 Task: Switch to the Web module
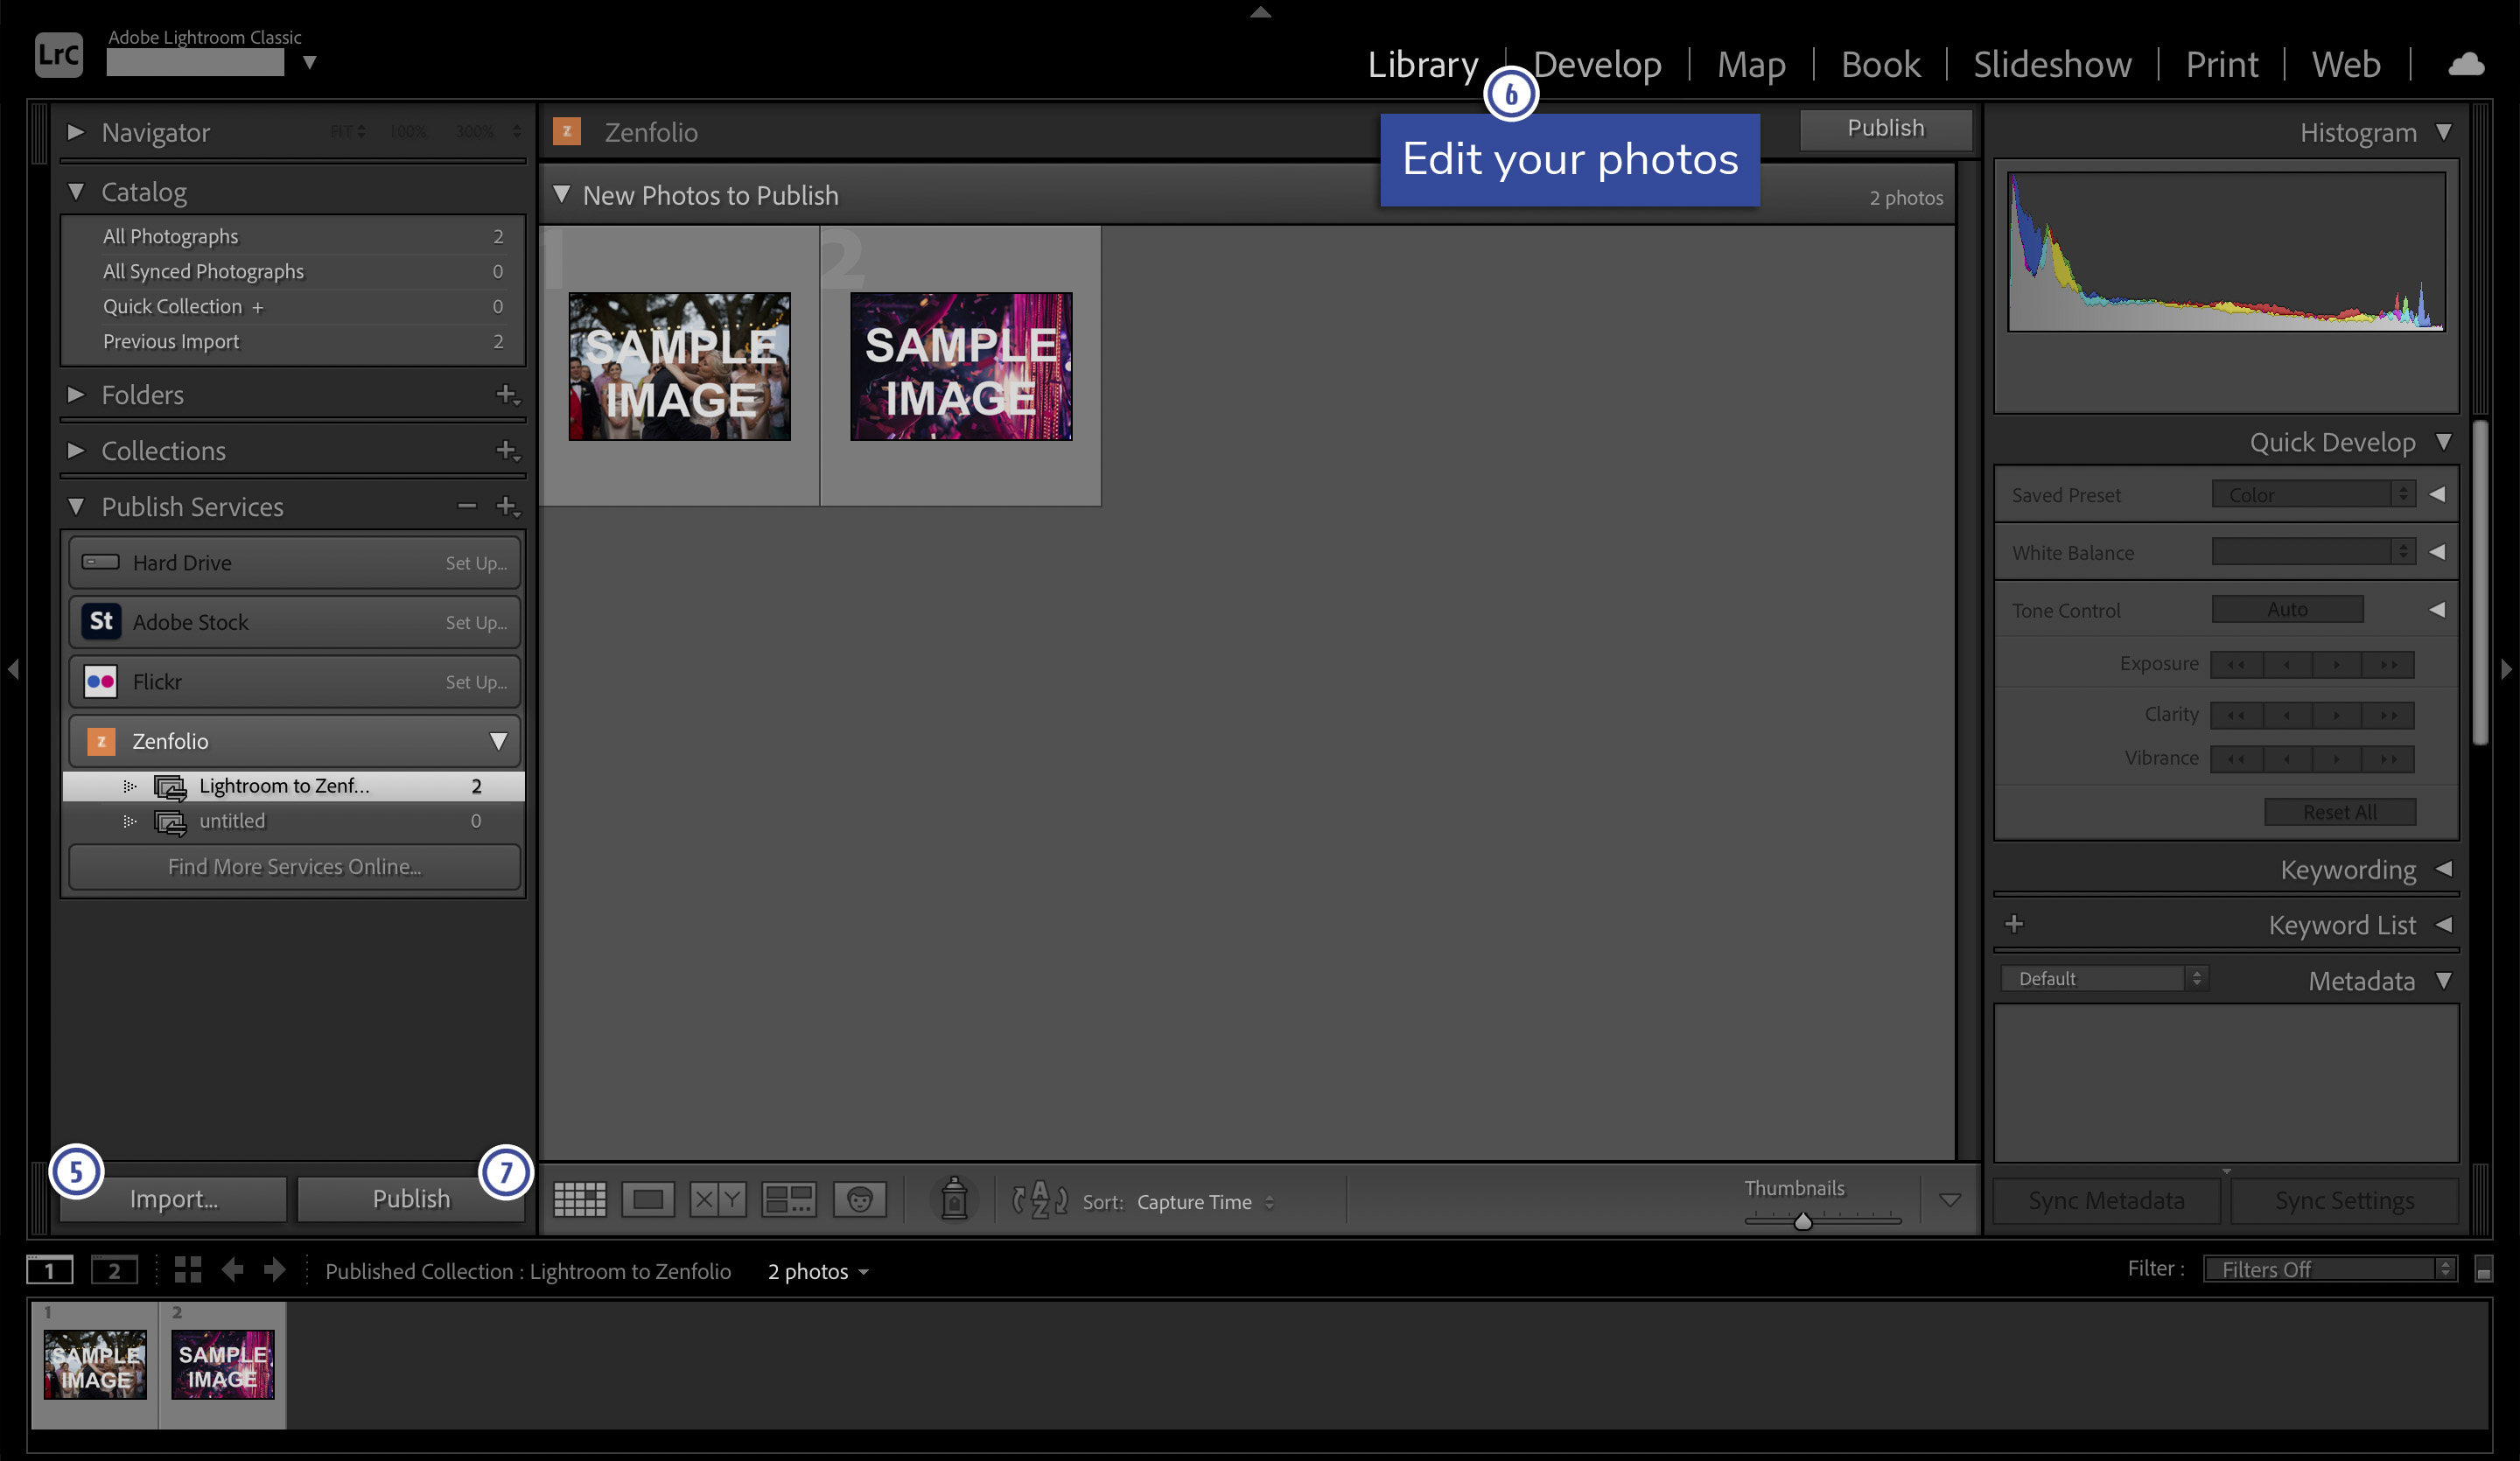click(2346, 63)
